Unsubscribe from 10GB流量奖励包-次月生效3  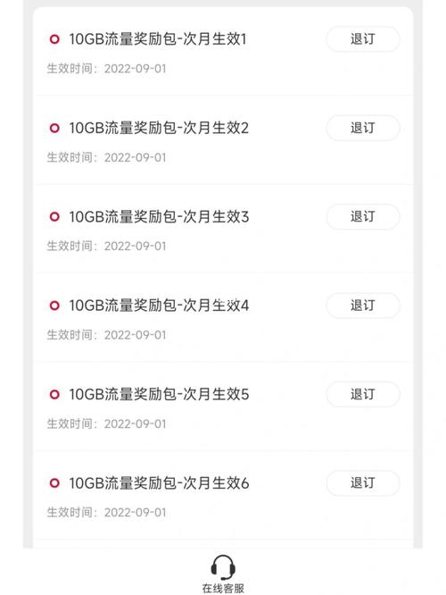coord(363,217)
